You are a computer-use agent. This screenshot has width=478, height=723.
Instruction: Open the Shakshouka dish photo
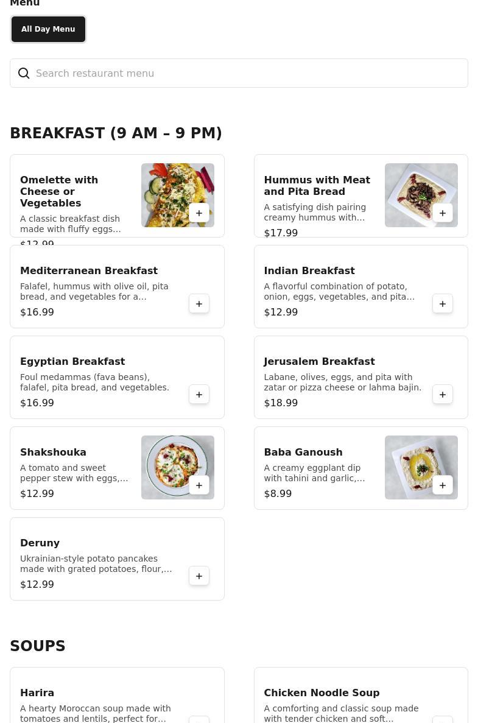pyautogui.click(x=177, y=467)
